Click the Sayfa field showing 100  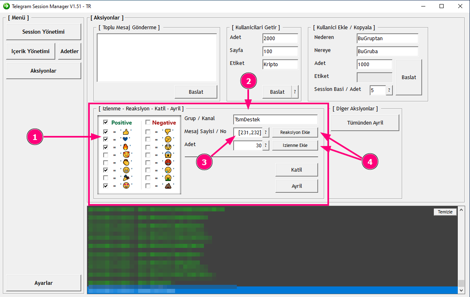(x=280, y=51)
